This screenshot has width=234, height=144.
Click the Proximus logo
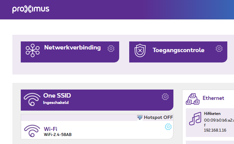click(31, 9)
